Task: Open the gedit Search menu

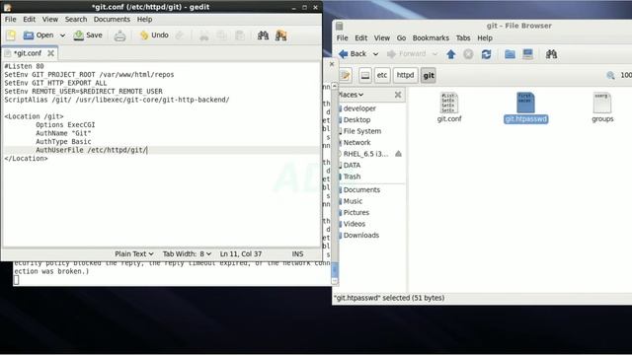Action: 76,20
